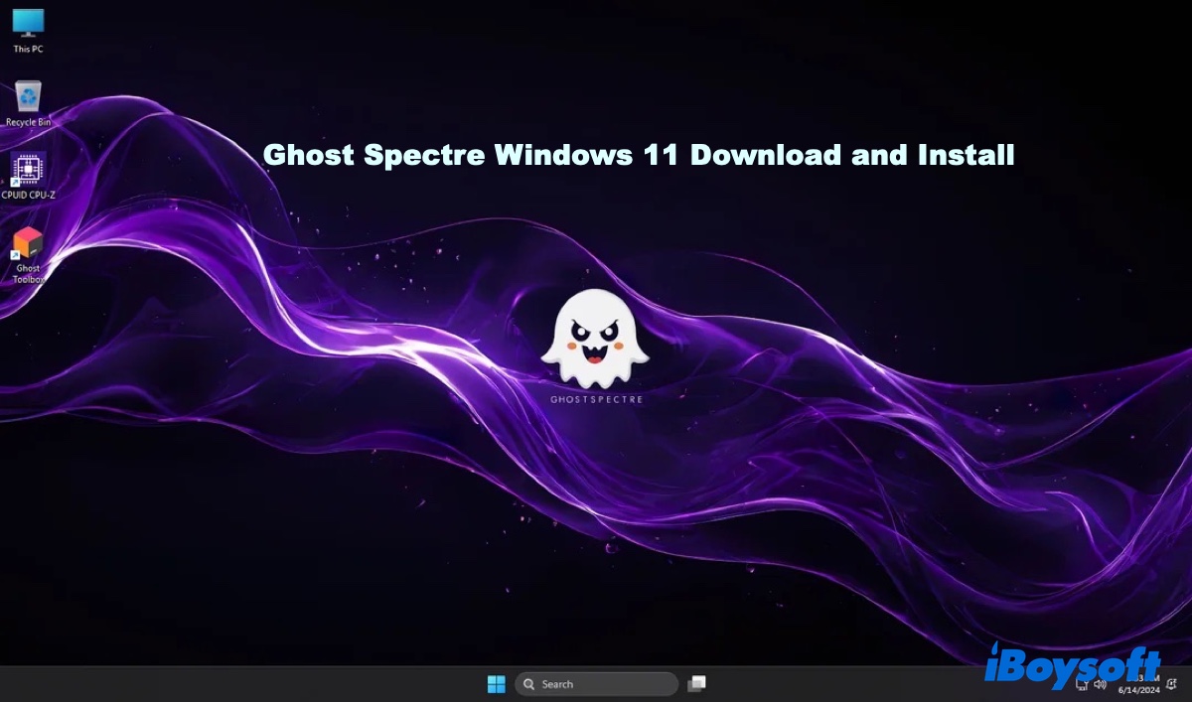Click the magnifier icon inside the search box
The width and height of the screenshot is (1192, 702).
[529, 684]
